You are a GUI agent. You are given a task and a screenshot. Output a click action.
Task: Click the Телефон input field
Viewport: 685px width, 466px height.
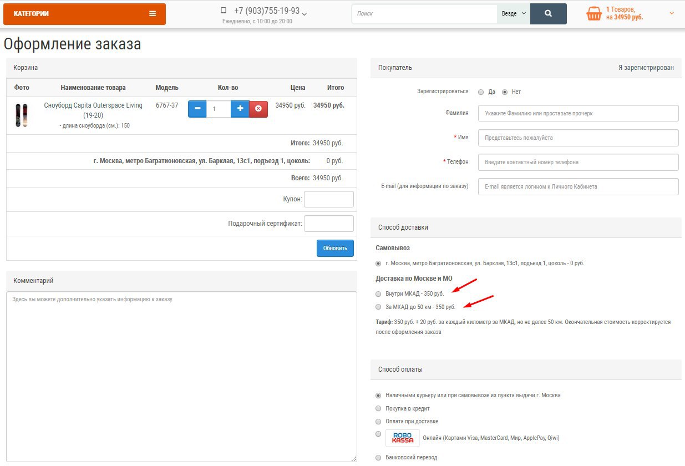[x=579, y=162]
